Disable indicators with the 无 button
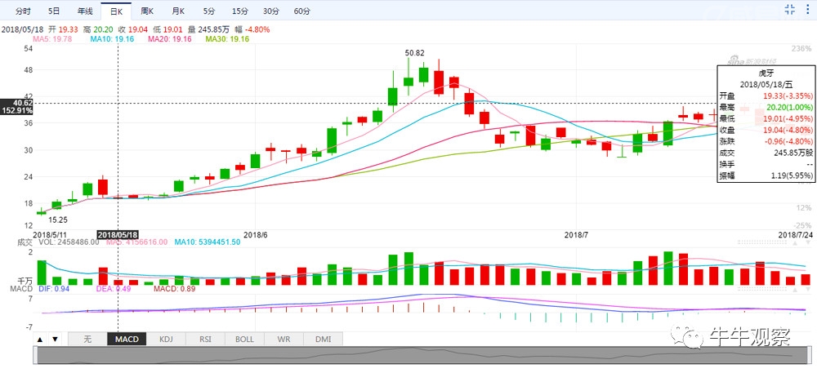Image resolution: width=817 pixels, height=373 pixels. pyautogui.click(x=87, y=339)
